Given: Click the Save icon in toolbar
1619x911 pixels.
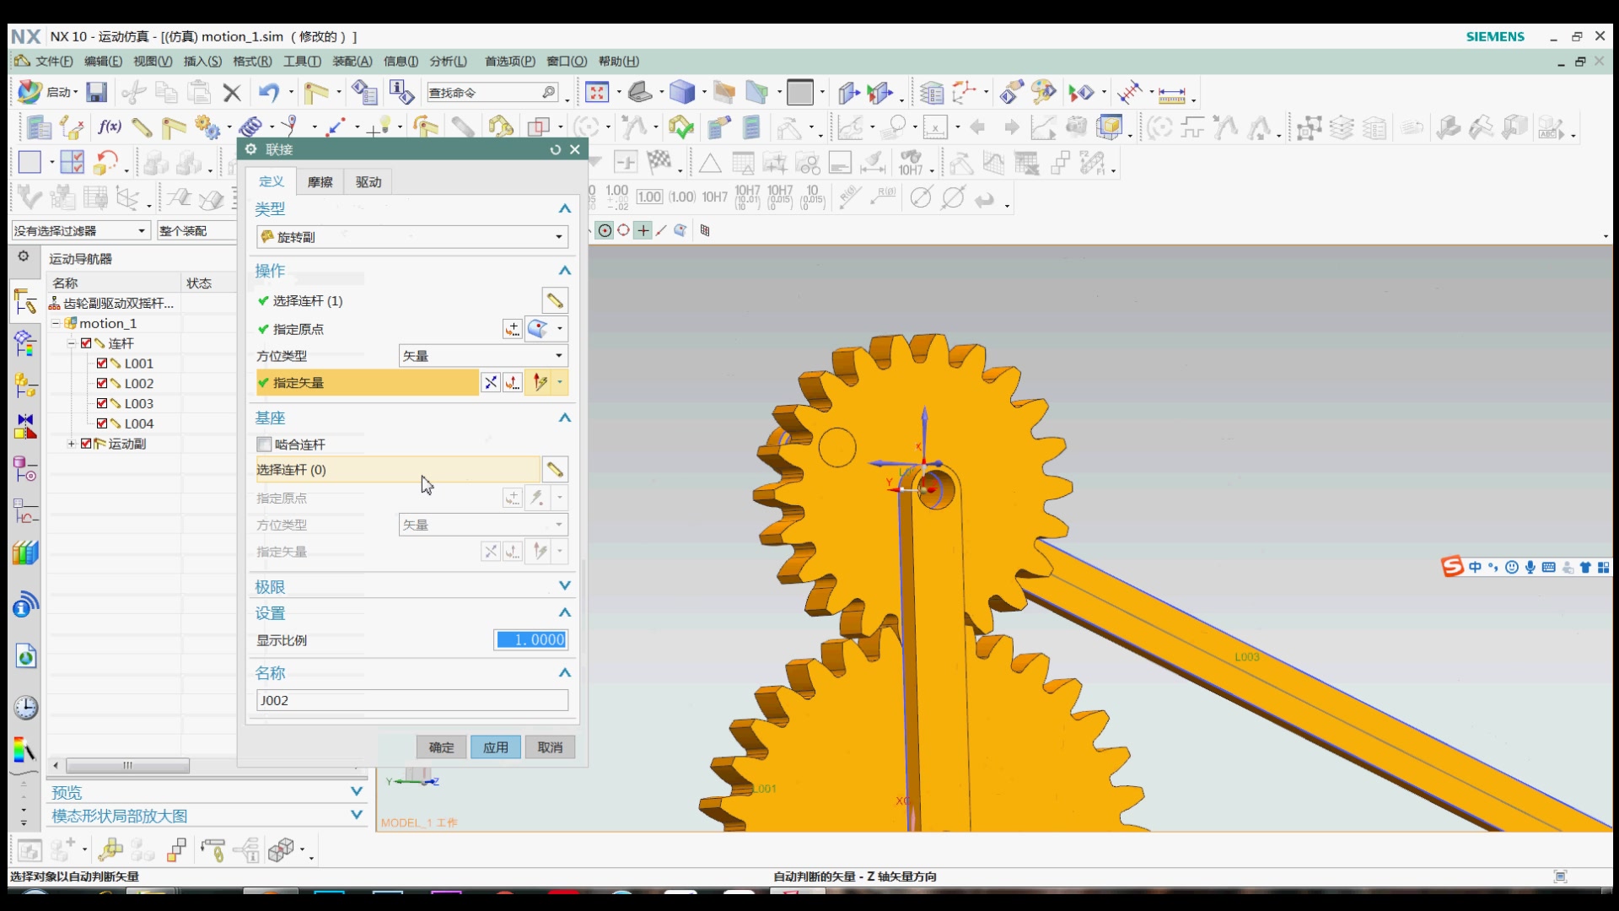Looking at the screenshot, I should (97, 92).
